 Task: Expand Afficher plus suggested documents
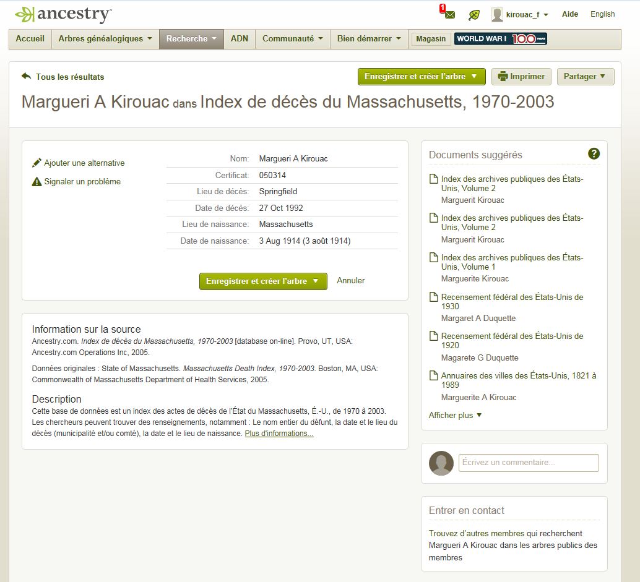click(x=455, y=415)
